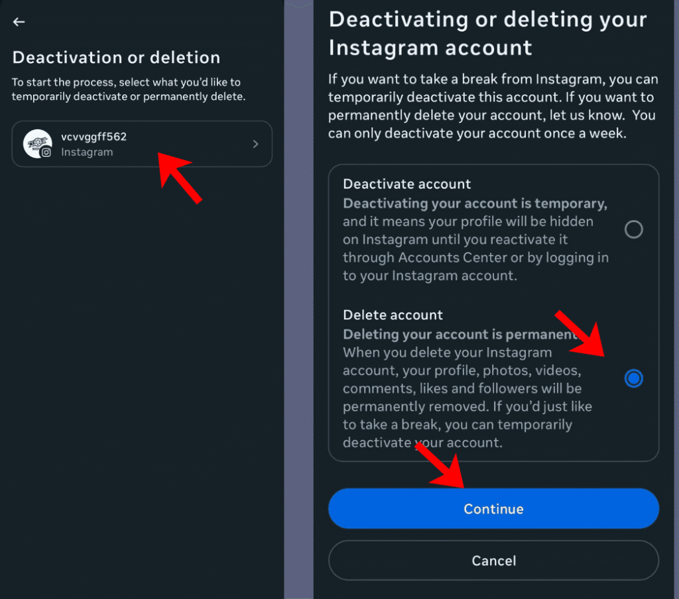Click the "take a break from Instagram" paragraph
This screenshot has width=679, height=599.
click(493, 106)
